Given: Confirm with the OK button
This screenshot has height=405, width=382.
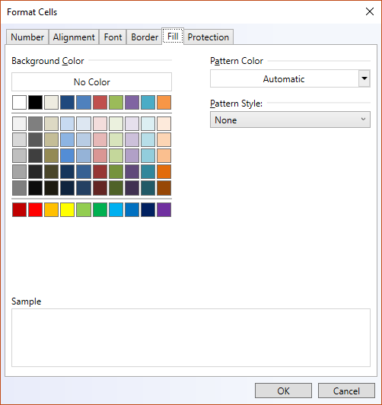Looking at the screenshot, I should click(x=283, y=391).
